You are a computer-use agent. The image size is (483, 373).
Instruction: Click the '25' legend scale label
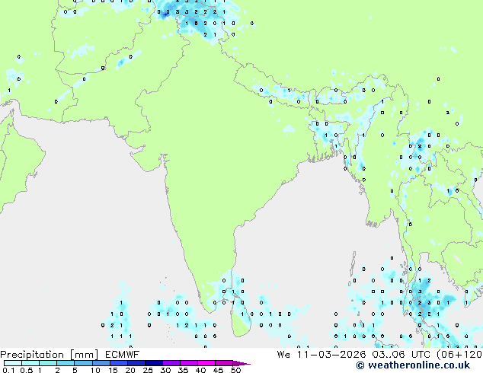pyautogui.click(x=148, y=370)
